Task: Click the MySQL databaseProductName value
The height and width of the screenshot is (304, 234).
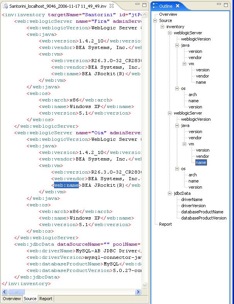Action: coord(111,264)
